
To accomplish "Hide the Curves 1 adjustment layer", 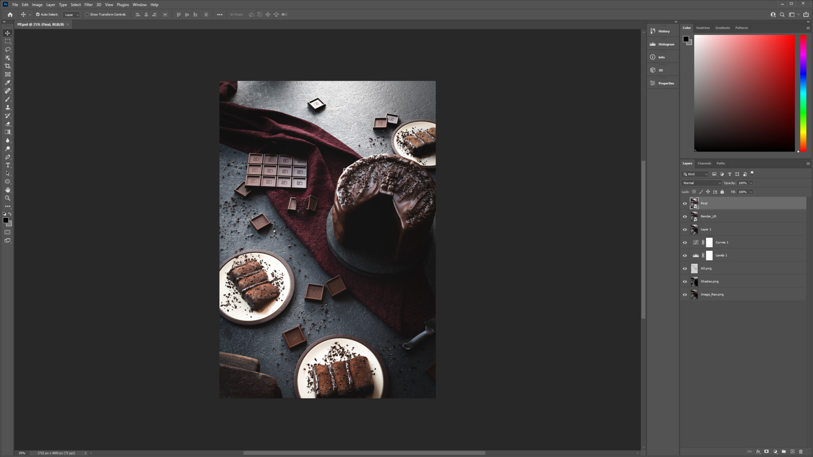I will pyautogui.click(x=684, y=243).
